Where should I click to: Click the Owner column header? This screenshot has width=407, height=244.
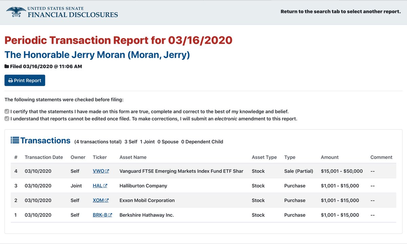tap(78, 157)
